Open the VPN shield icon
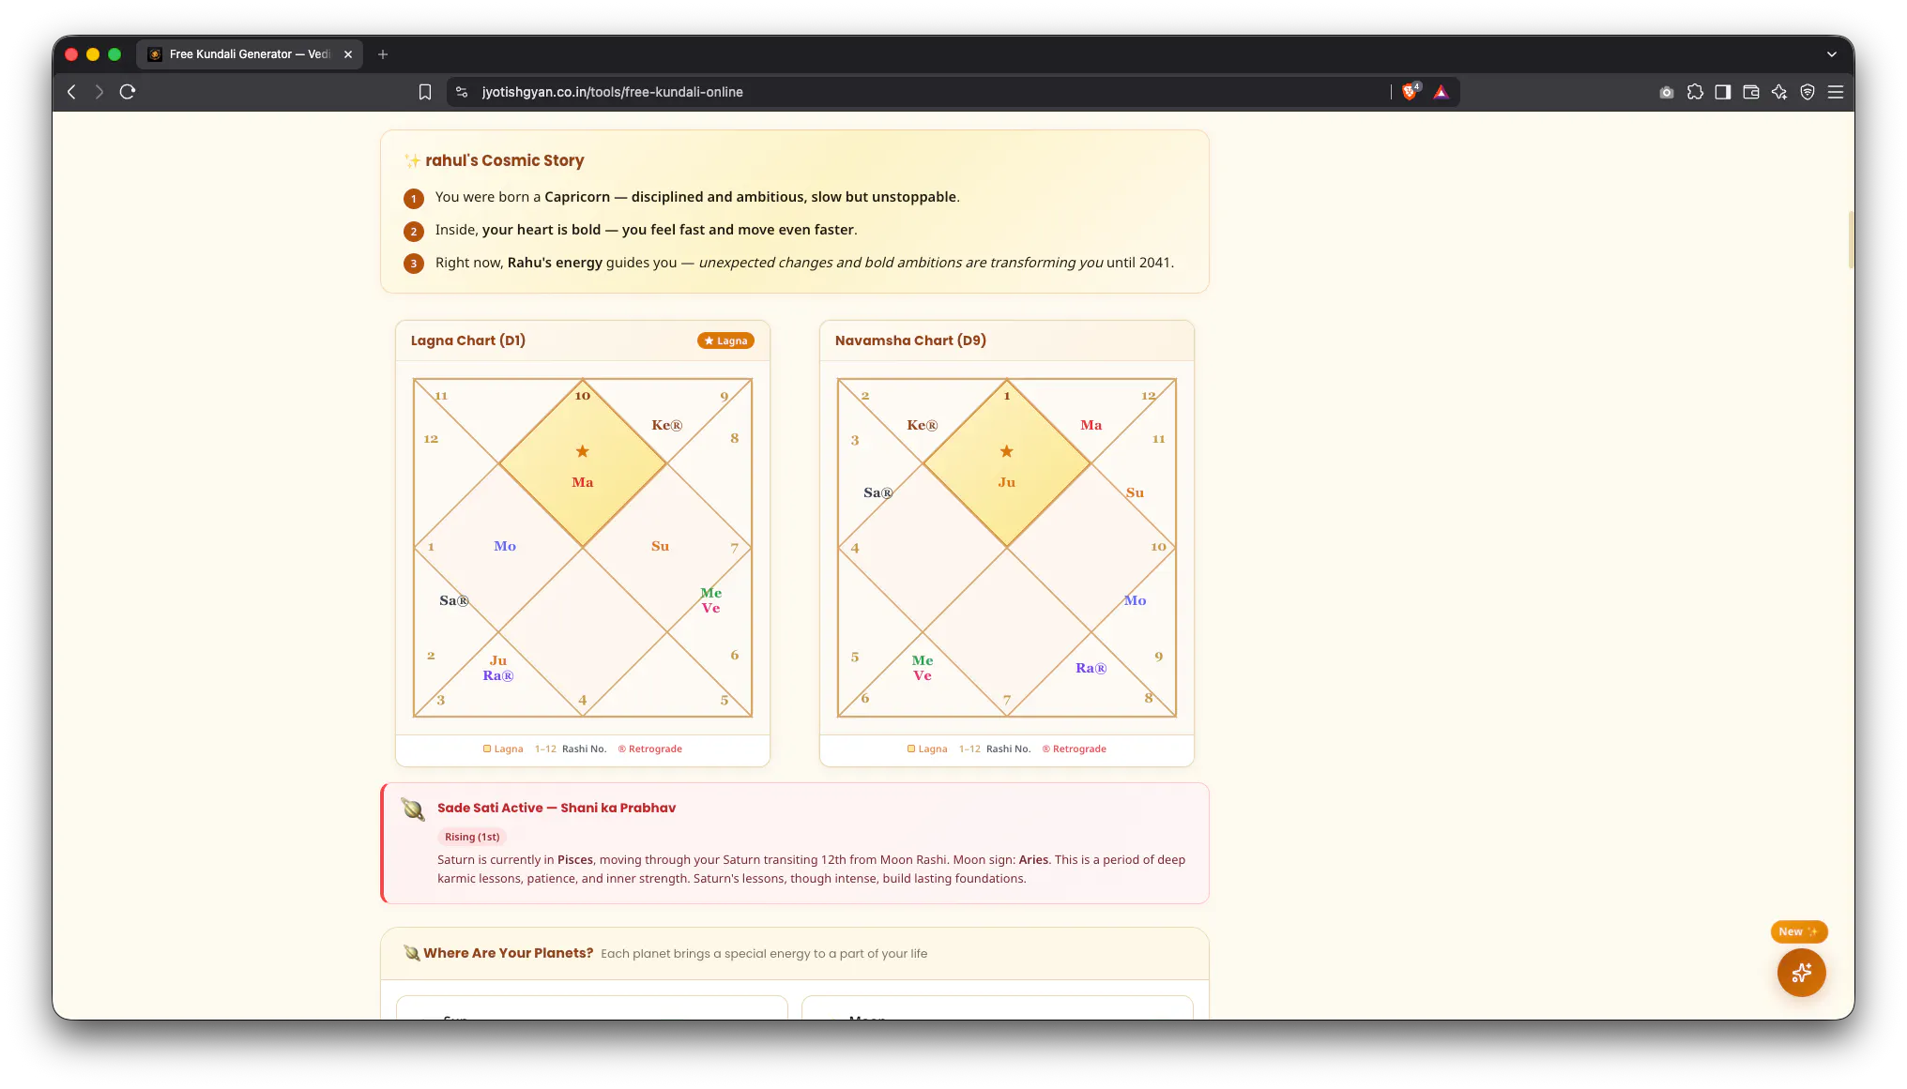This screenshot has height=1089, width=1907. pos(1808,92)
